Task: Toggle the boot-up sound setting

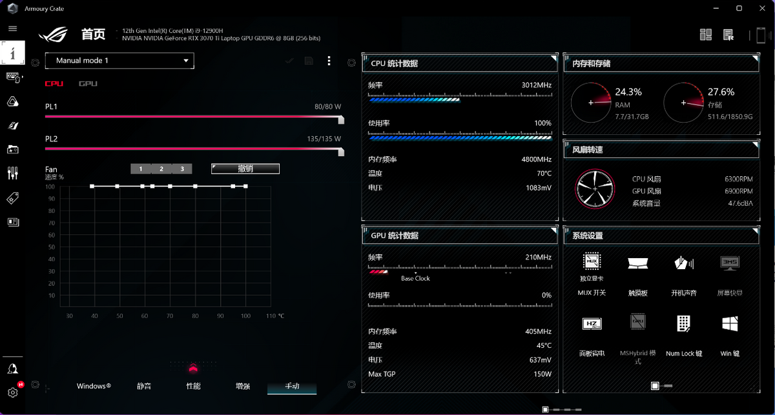Action: coord(684,263)
